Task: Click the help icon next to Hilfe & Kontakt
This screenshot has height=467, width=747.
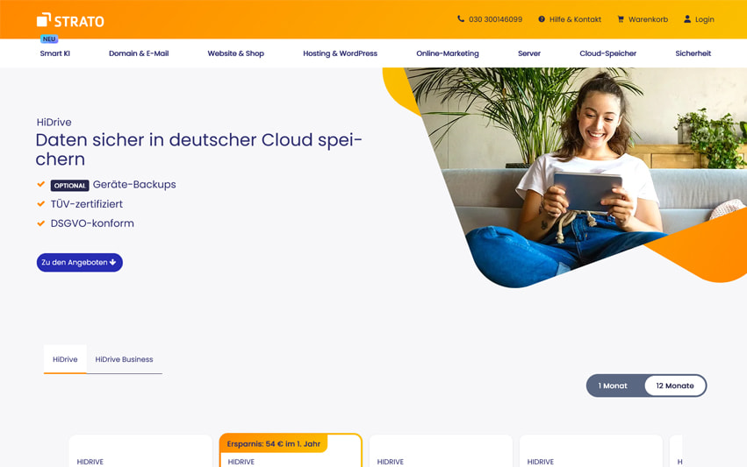Action: coord(542,19)
